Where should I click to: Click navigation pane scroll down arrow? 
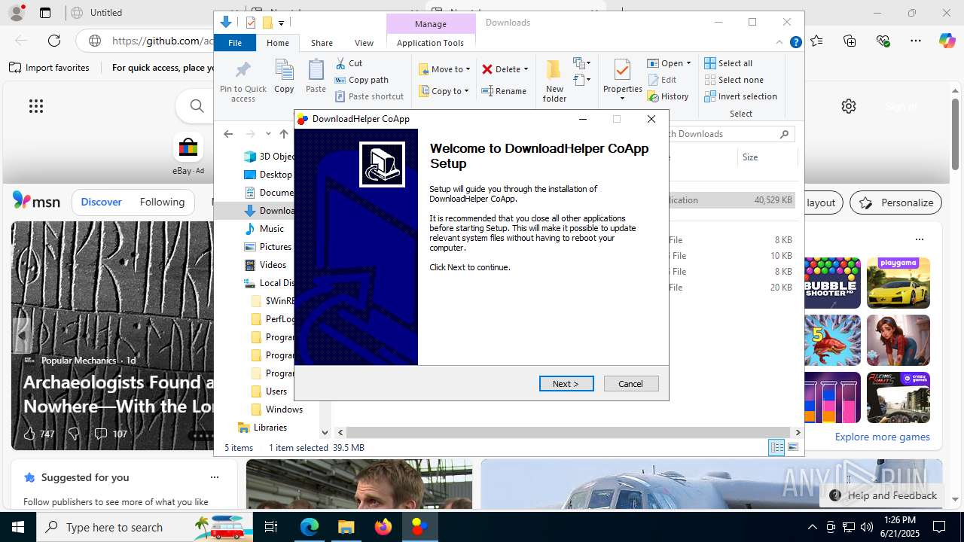coord(325,432)
